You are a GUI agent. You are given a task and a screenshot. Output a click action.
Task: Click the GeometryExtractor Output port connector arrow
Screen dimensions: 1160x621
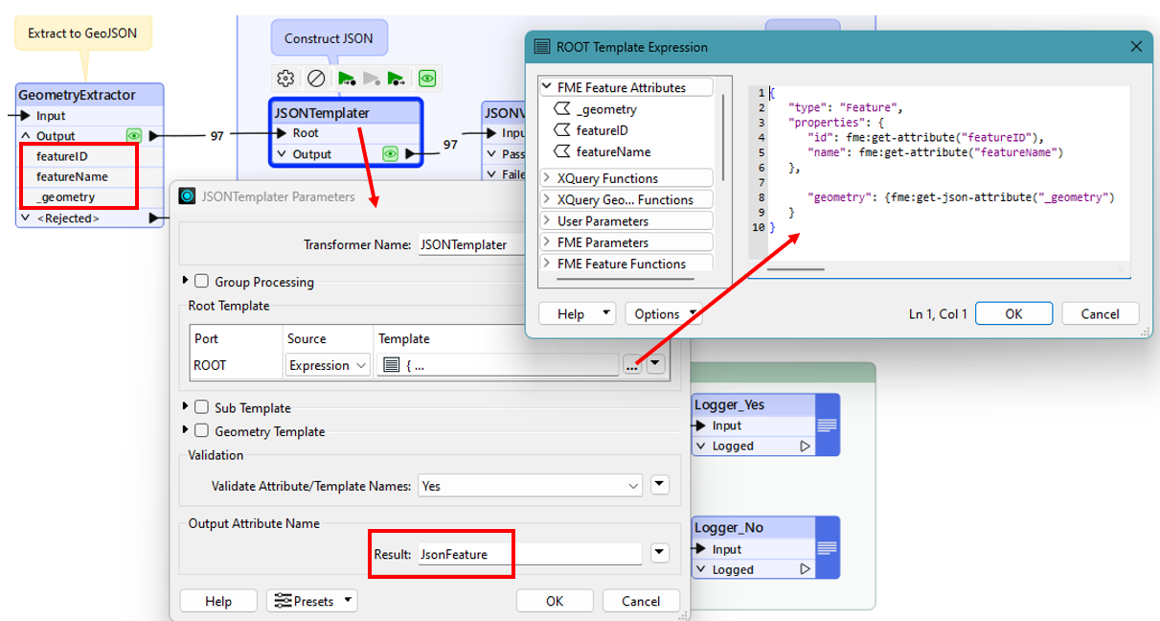(x=155, y=136)
